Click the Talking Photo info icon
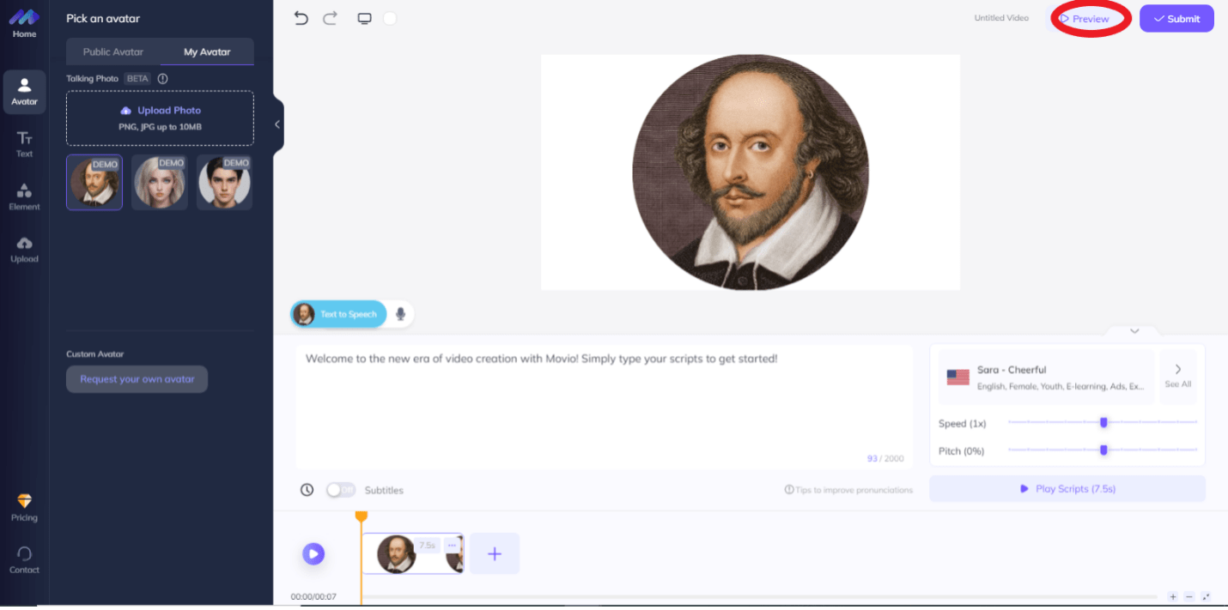Screen dimensions: 1228x610 pyautogui.click(x=162, y=79)
